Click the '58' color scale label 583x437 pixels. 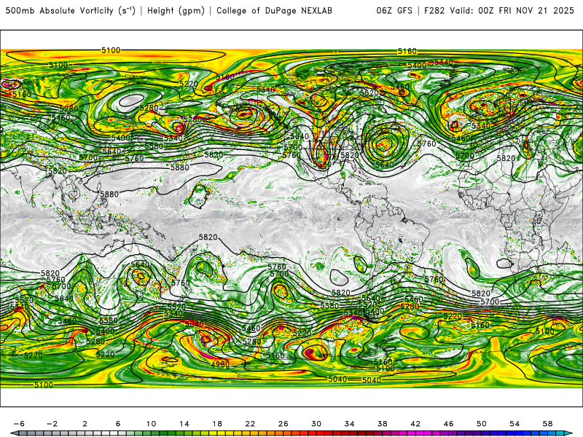pos(548,424)
